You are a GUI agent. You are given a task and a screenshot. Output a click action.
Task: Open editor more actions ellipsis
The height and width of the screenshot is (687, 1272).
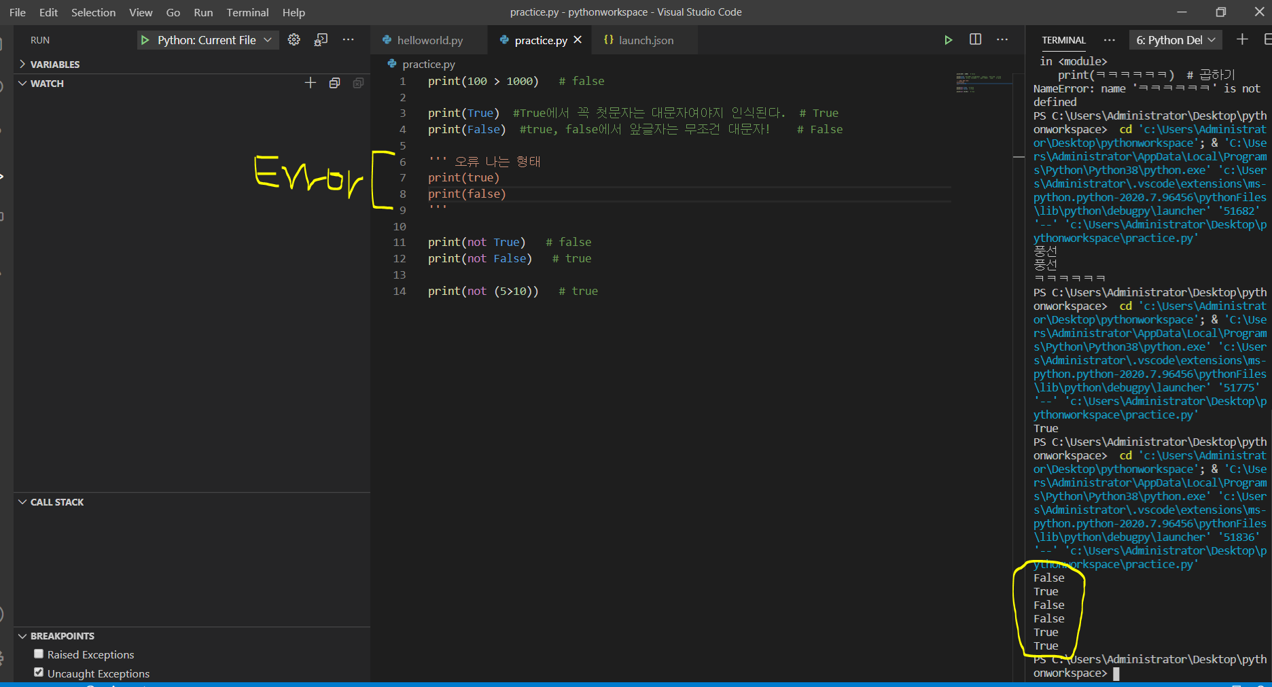[1002, 39]
